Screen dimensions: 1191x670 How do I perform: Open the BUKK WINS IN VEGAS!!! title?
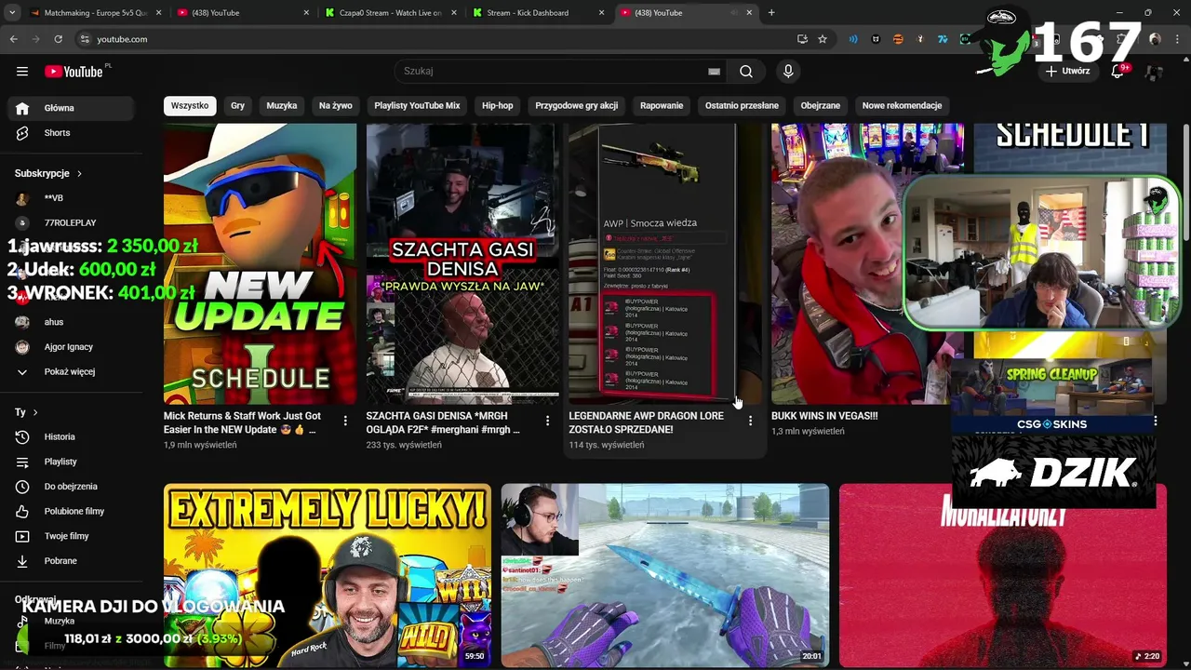(x=824, y=416)
